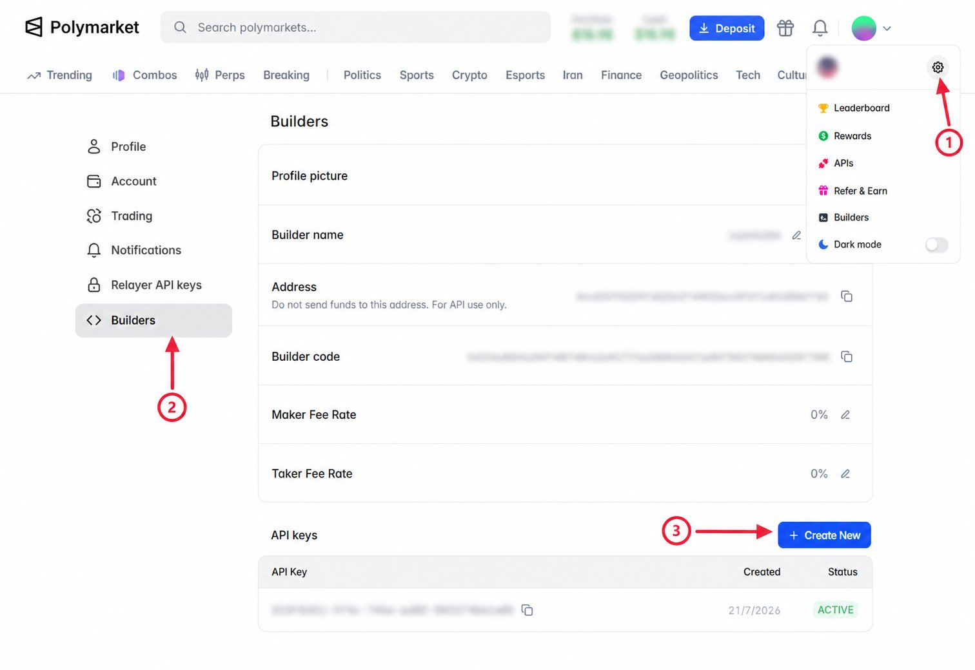Image resolution: width=975 pixels, height=670 pixels.
Task: Click the Taker Fee Rate 0% value
Action: tap(819, 474)
